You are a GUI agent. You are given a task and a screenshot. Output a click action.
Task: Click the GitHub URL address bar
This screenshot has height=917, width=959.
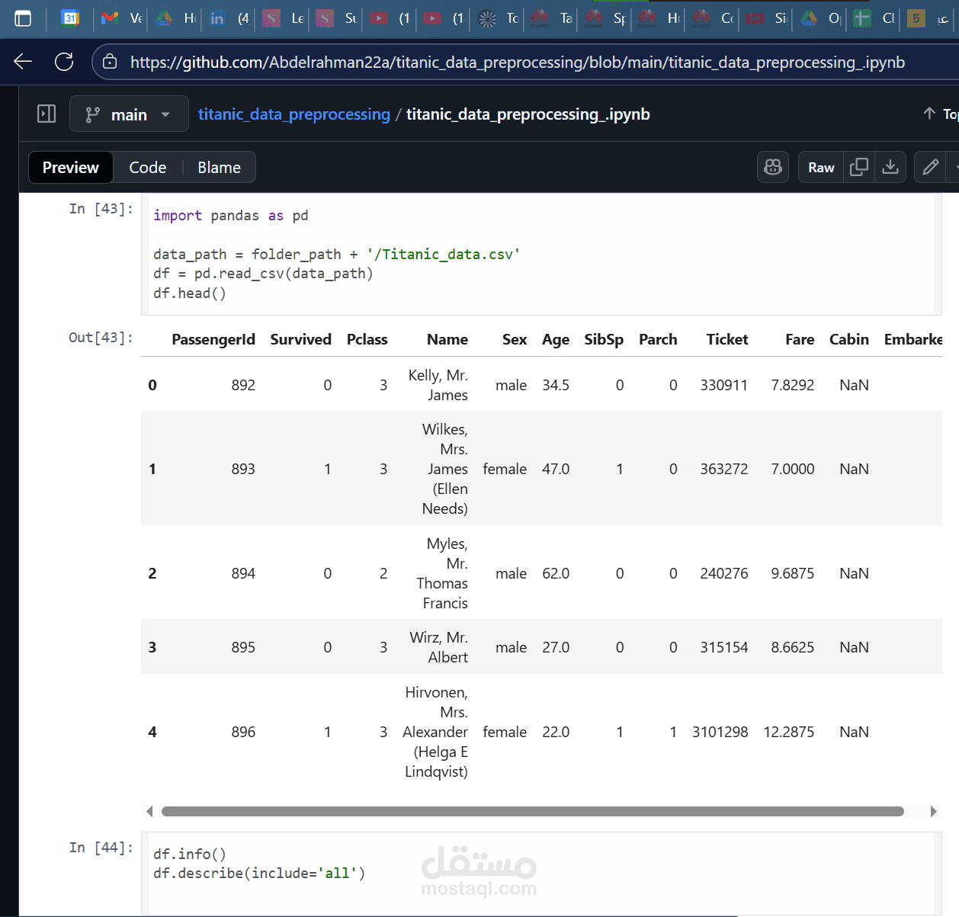click(x=517, y=63)
